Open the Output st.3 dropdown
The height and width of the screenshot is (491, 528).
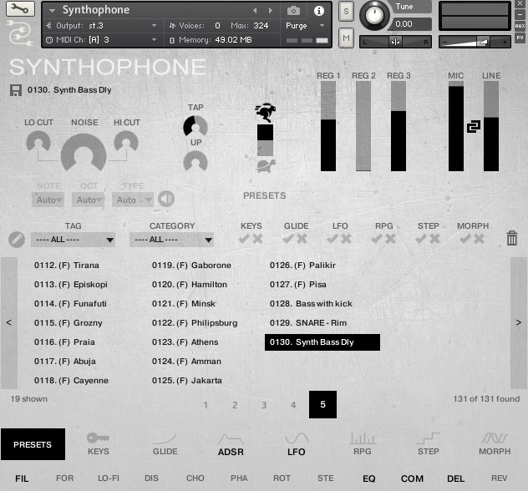(x=101, y=26)
